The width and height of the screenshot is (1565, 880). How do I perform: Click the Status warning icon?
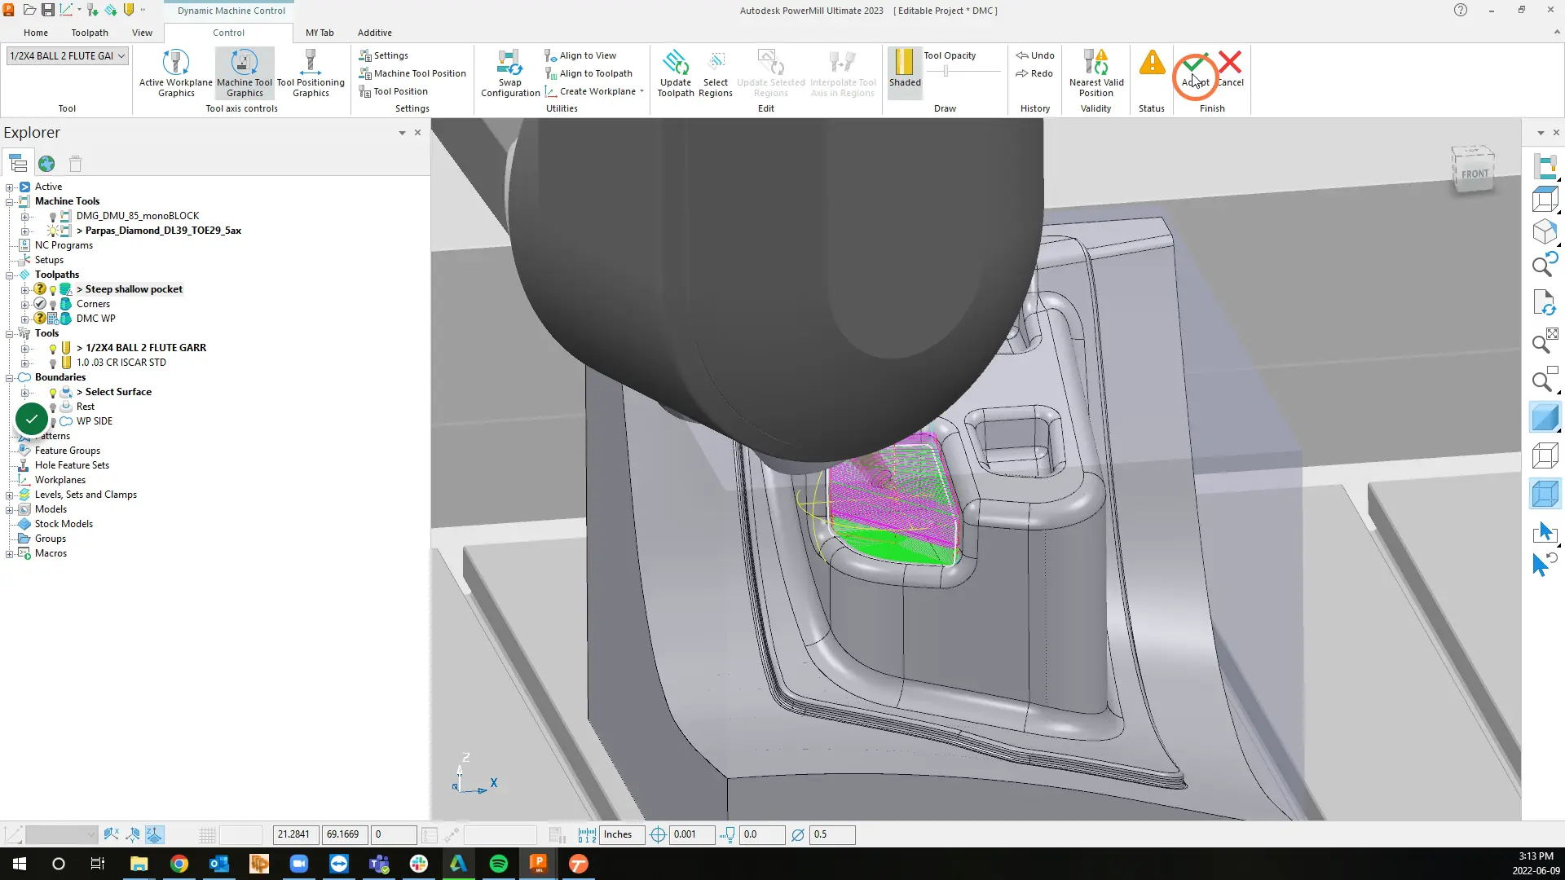[x=1152, y=63]
